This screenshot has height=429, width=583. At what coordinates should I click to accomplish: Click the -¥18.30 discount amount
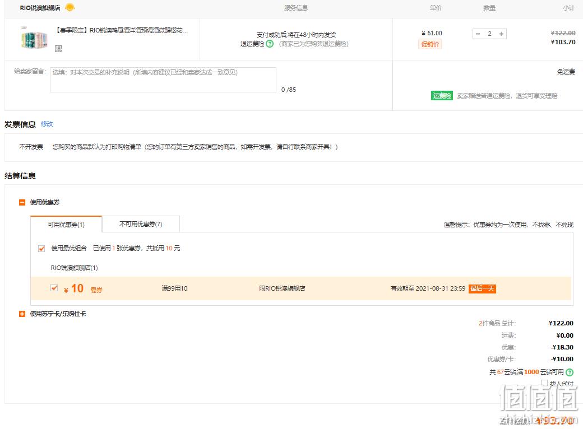pos(562,347)
